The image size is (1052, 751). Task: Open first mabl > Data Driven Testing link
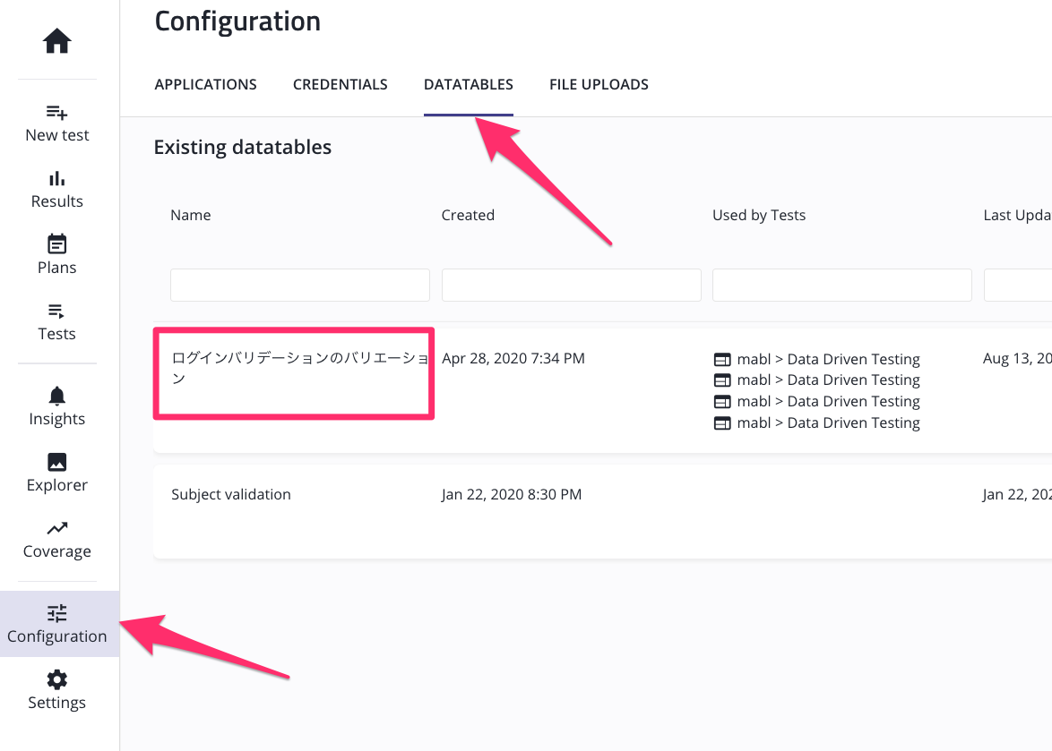[828, 359]
